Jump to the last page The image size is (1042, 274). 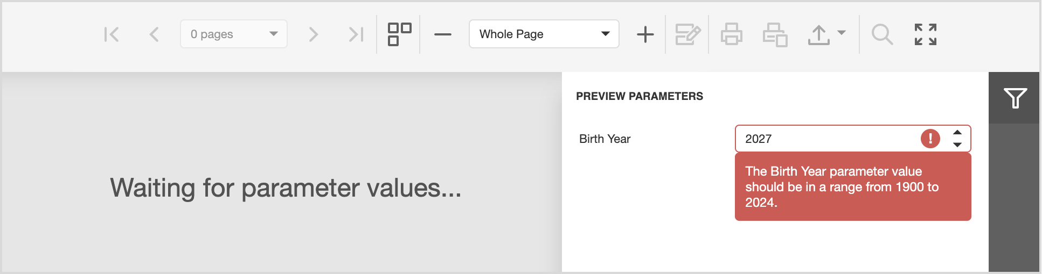click(356, 34)
